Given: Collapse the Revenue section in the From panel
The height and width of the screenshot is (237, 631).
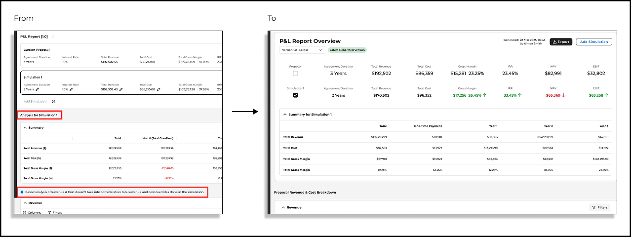Looking at the screenshot, I should pyautogui.click(x=25, y=203).
